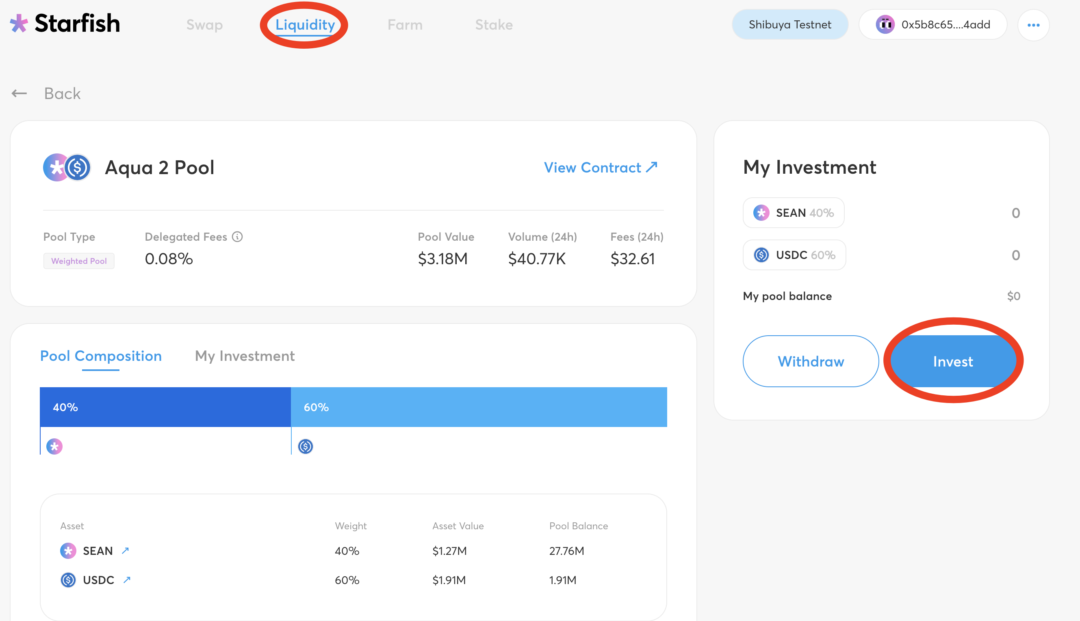This screenshot has height=621, width=1080.
Task: Click the wallet avatar icon
Action: pyautogui.click(x=885, y=25)
